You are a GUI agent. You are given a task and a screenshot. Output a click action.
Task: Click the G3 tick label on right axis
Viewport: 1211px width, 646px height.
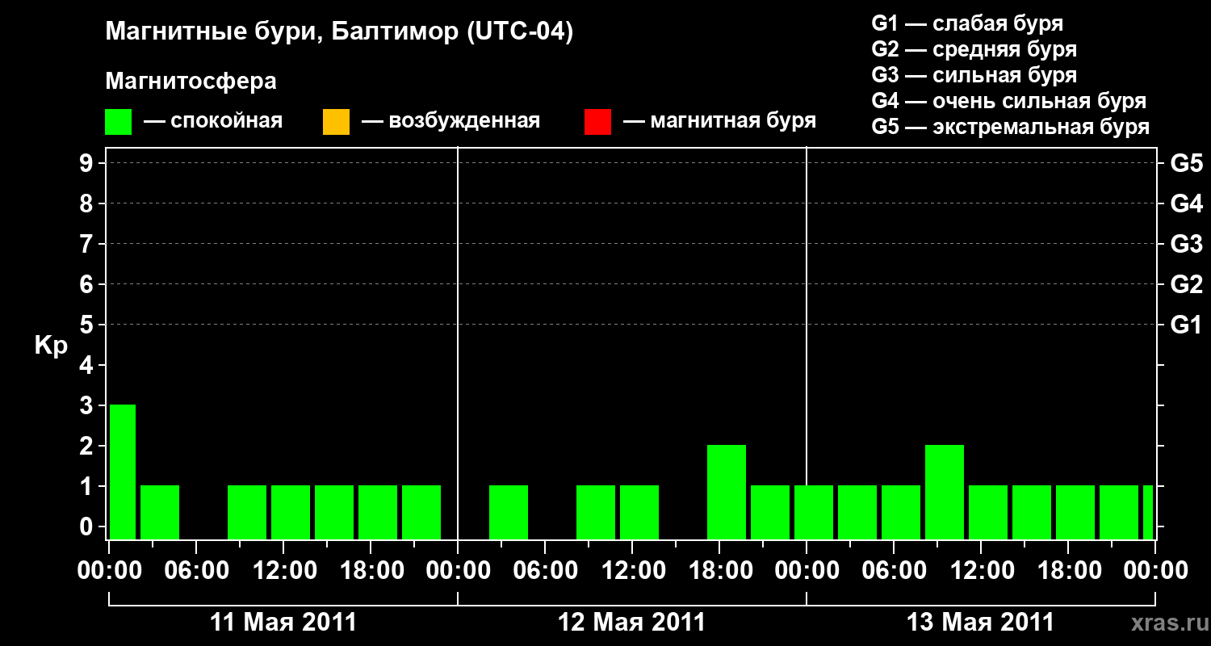(1186, 244)
